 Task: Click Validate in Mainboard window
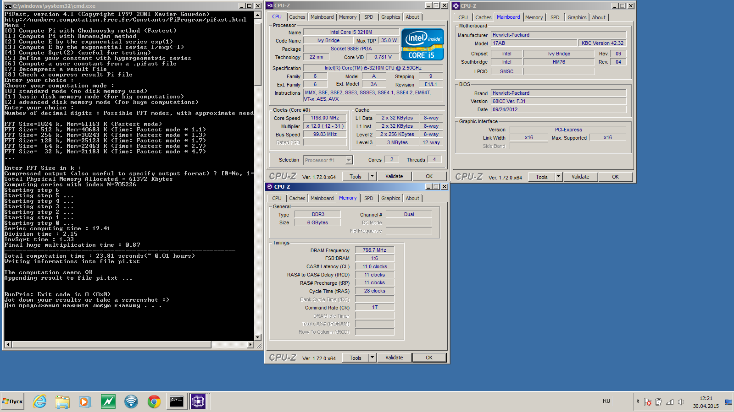pyautogui.click(x=580, y=177)
